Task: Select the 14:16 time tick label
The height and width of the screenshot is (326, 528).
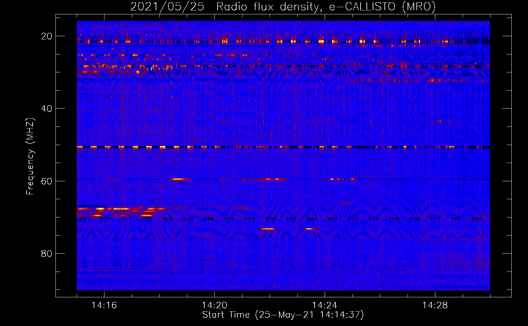Action: (x=104, y=305)
